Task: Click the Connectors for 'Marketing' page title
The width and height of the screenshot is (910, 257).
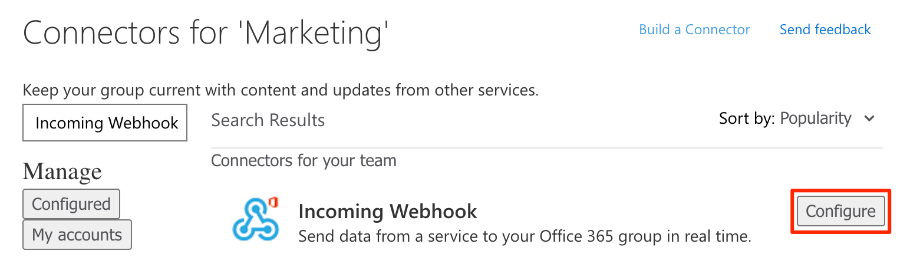Action: coord(206,33)
